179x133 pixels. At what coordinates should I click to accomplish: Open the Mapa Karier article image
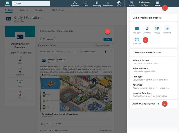(x=76, y=93)
